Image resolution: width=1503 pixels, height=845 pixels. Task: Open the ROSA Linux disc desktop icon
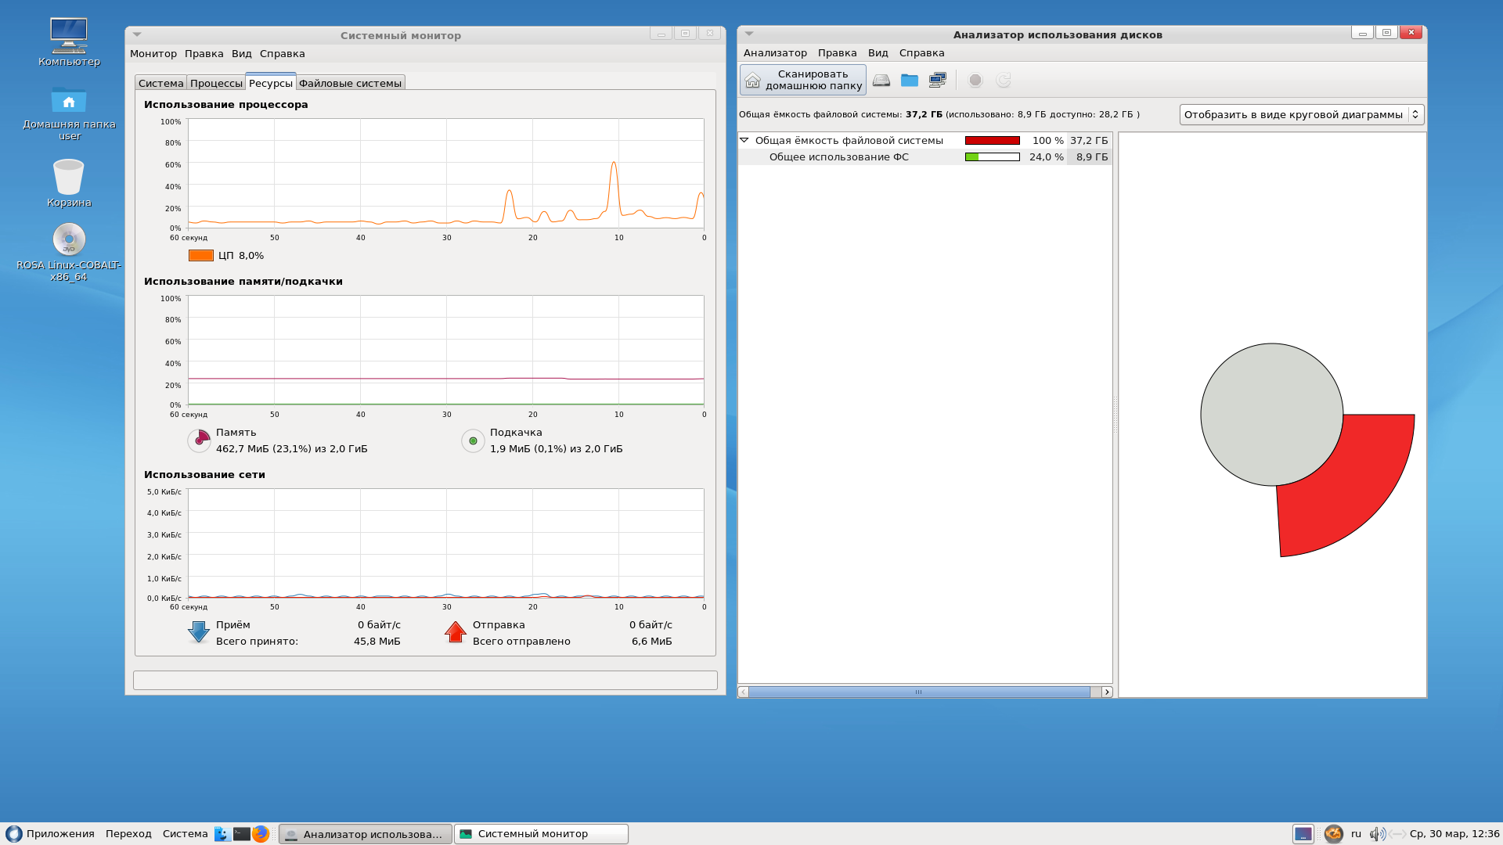coord(69,239)
